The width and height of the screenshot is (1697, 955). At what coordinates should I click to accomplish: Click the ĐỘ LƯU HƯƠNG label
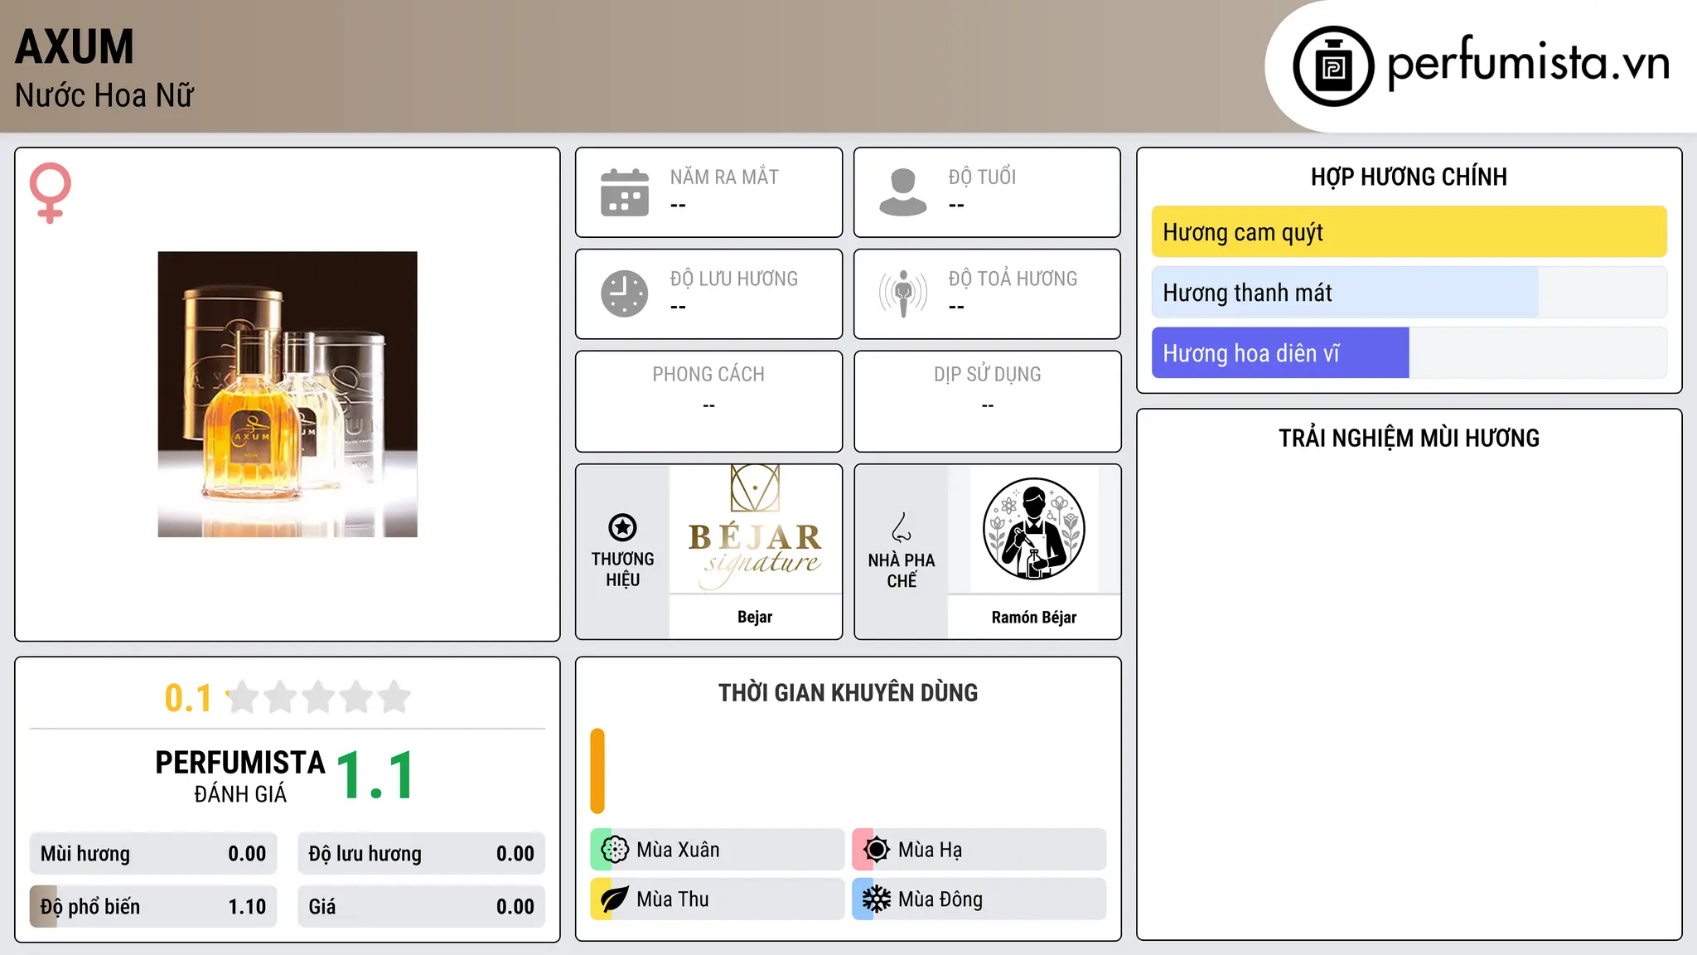[x=734, y=279]
